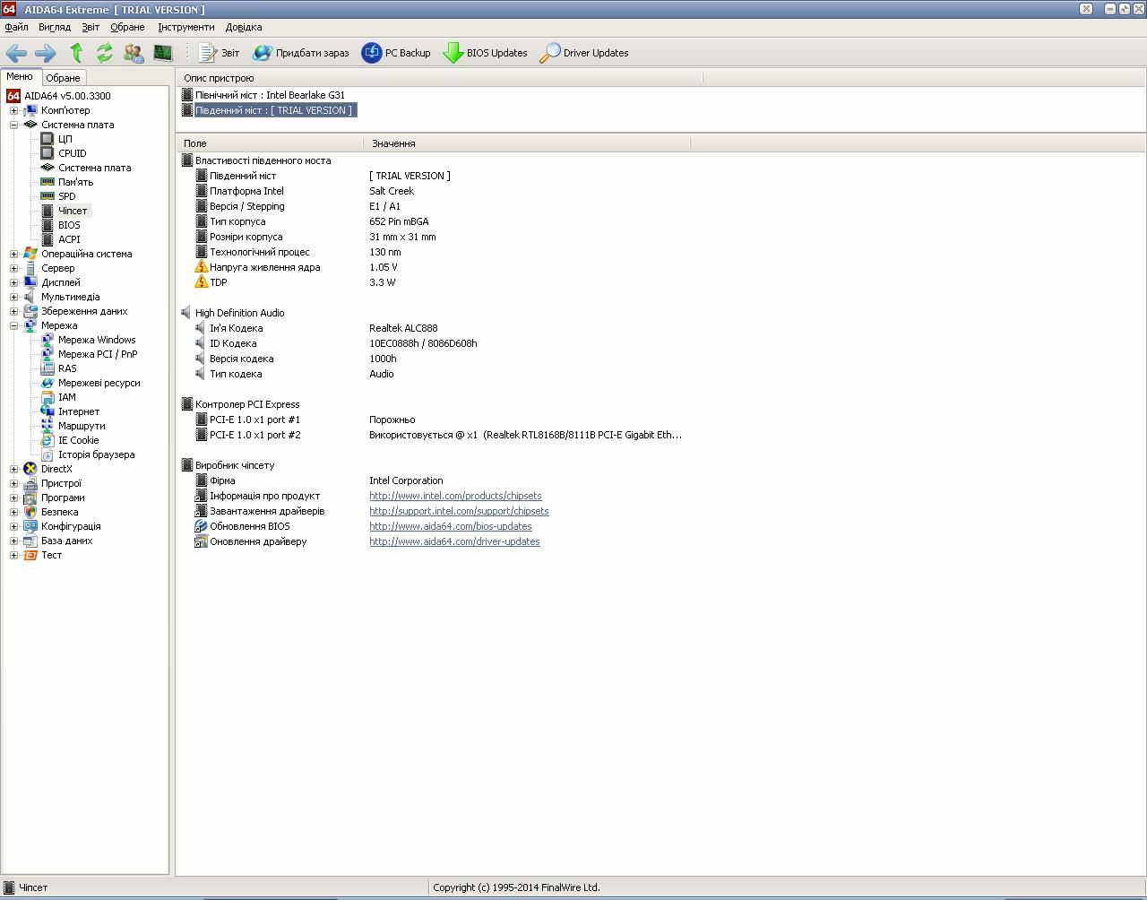1147x900 pixels.
Task: Select CPUID in the sidebar tree
Action: [x=73, y=153]
